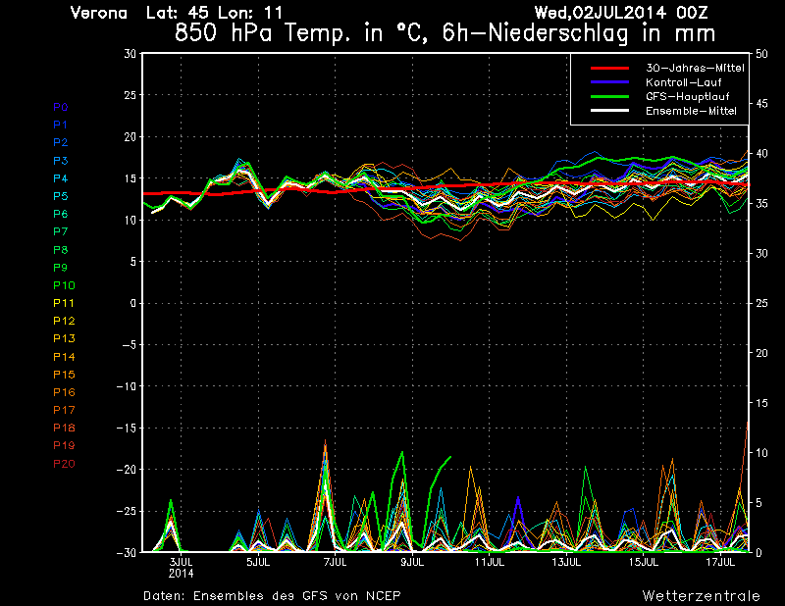The width and height of the screenshot is (785, 606).
Task: Click the 9JUL date axis label
Action: 412,563
